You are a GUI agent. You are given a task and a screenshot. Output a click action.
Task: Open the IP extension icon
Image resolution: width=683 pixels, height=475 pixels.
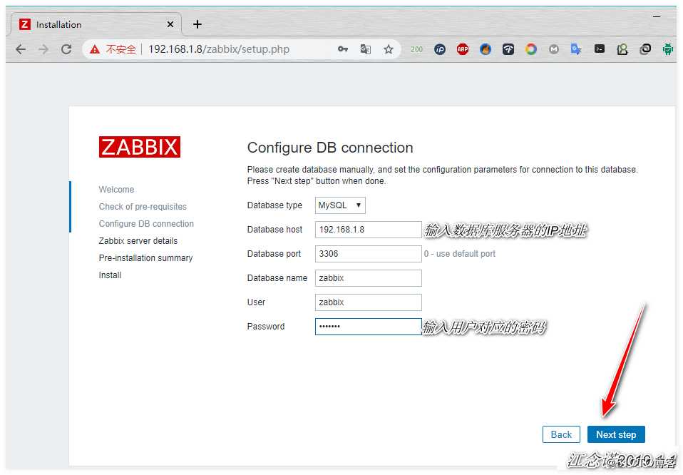point(440,49)
